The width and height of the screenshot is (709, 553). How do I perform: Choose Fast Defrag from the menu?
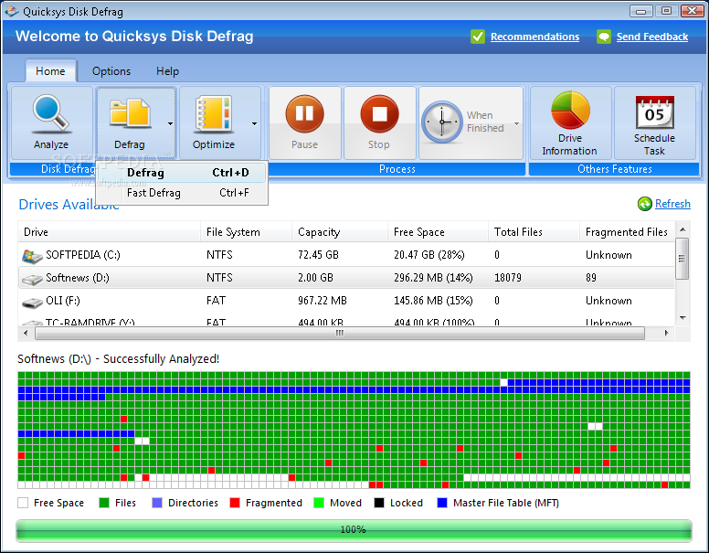pyautogui.click(x=182, y=193)
